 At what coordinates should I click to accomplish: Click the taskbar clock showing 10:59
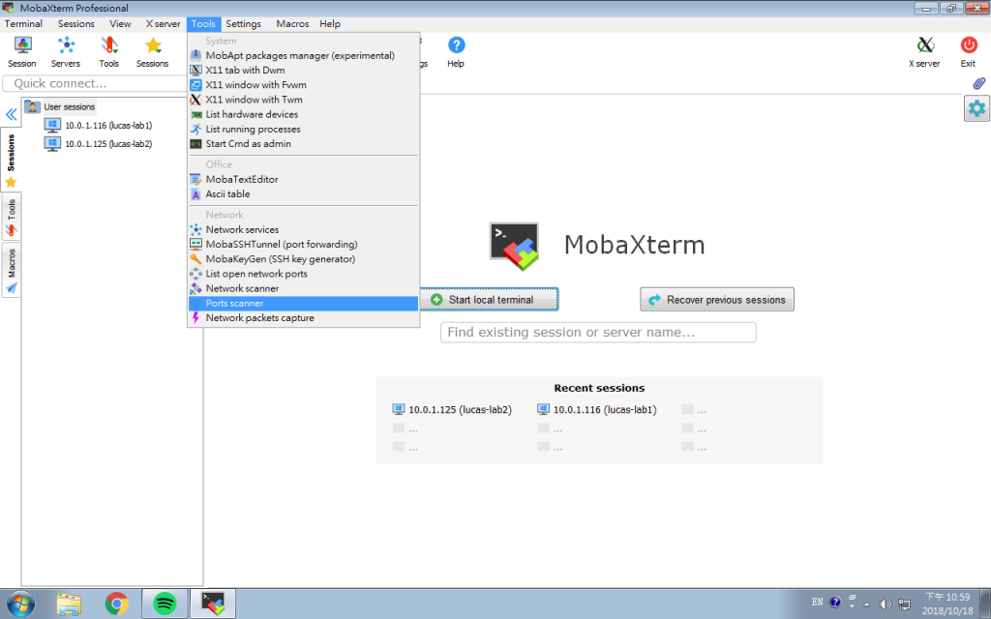click(947, 604)
